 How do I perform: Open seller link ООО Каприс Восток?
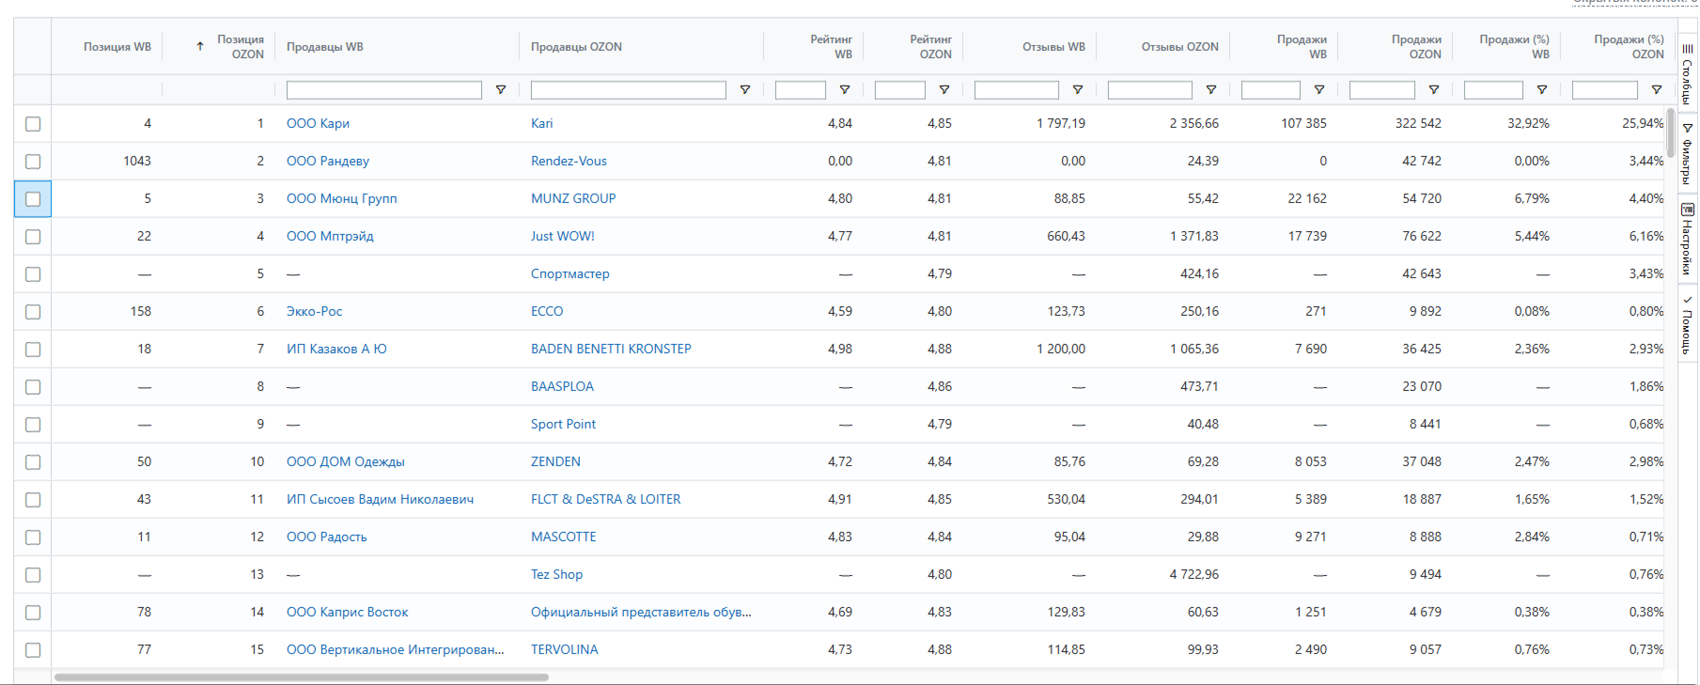347,612
